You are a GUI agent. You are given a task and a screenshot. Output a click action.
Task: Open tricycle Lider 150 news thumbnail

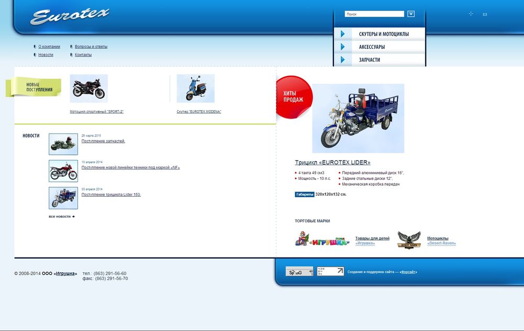(63, 198)
